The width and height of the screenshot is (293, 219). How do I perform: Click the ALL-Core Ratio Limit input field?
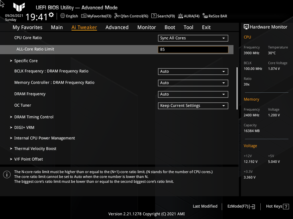pyautogui.click(x=193, y=49)
